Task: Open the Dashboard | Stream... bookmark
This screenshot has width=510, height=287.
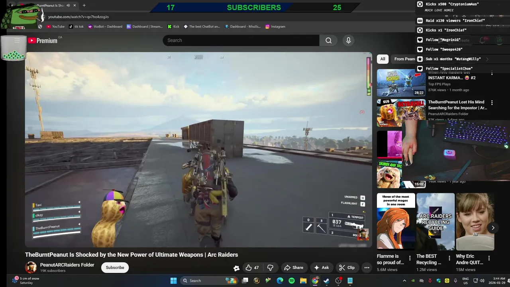Action: [x=145, y=27]
